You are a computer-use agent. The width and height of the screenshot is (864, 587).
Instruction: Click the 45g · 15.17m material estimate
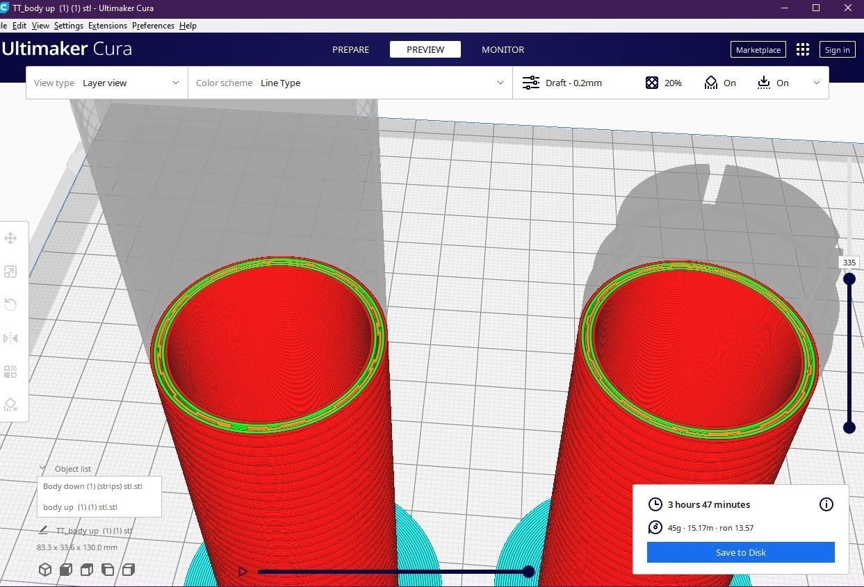(711, 528)
